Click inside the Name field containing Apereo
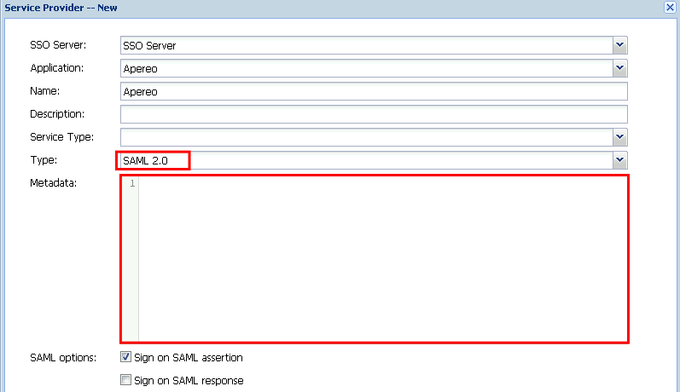 374,91
